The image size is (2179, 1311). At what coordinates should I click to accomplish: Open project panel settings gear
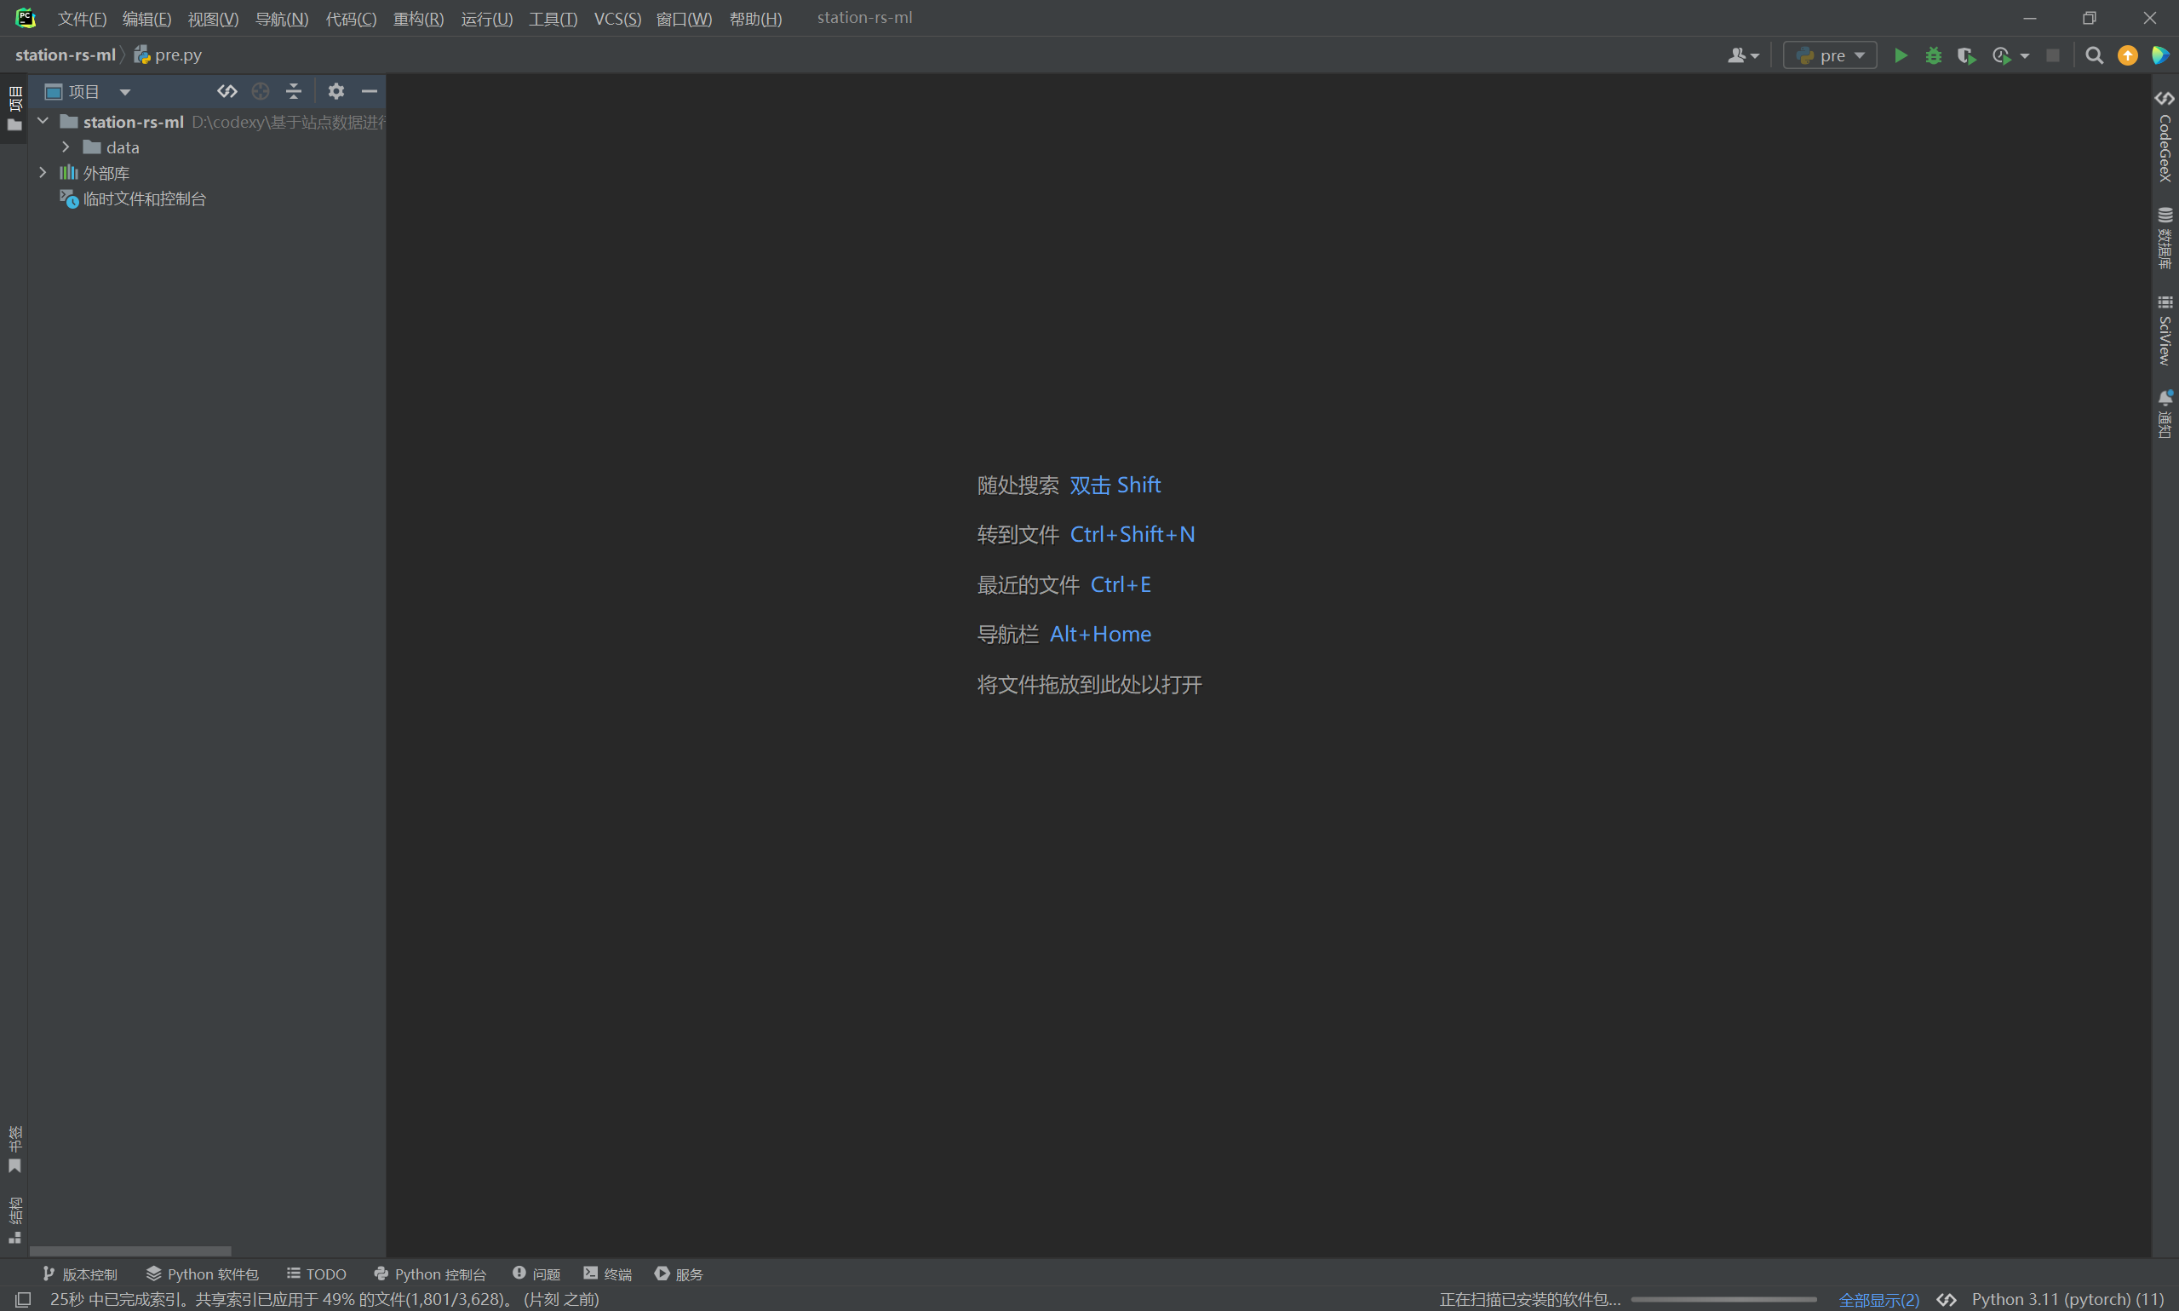pyautogui.click(x=335, y=91)
